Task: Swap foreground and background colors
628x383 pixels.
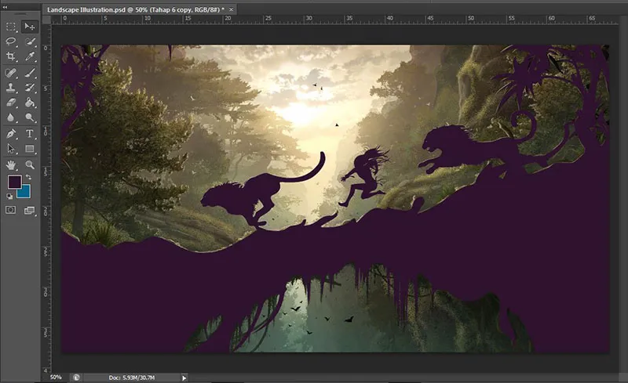Action: coord(28,177)
